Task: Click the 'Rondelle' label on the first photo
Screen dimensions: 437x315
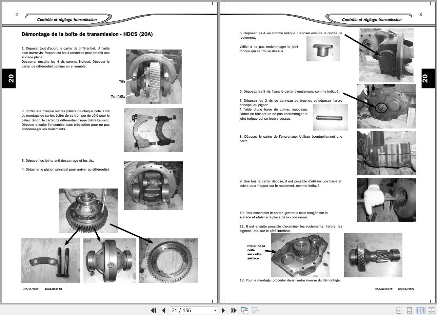Action: tap(118, 97)
